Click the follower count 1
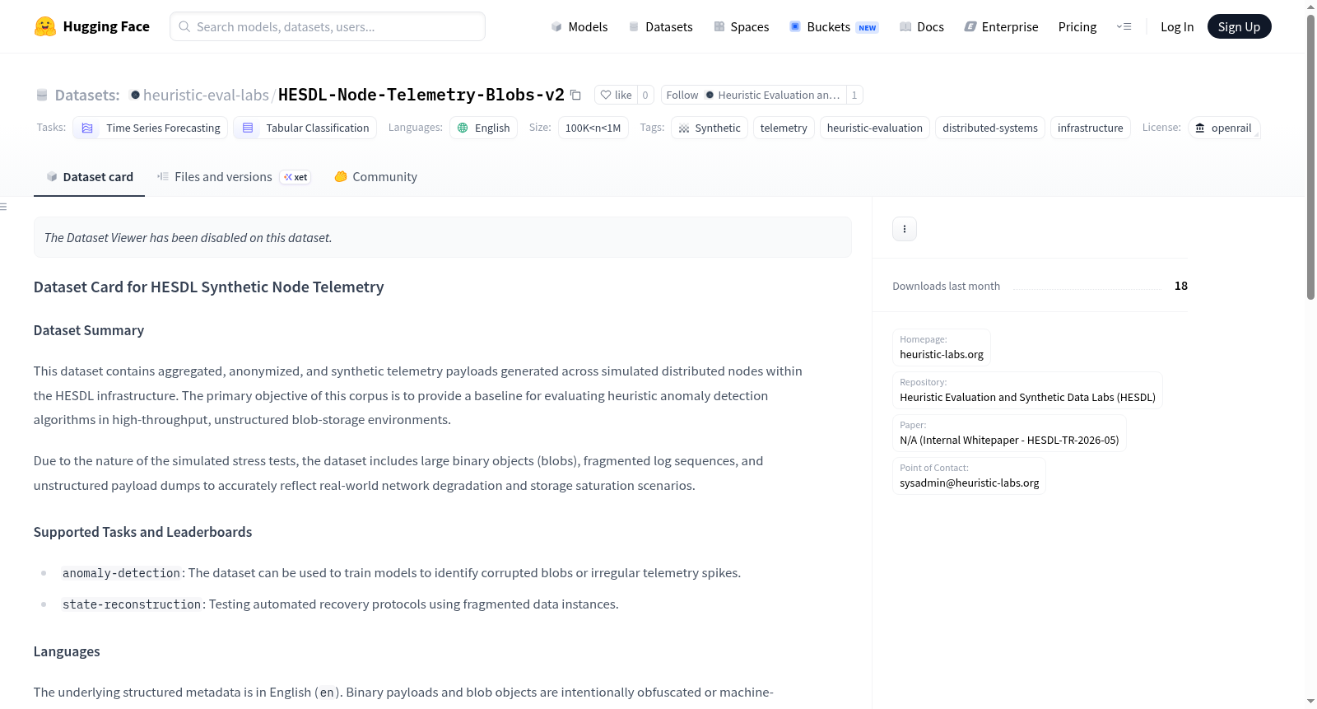Viewport: 1317px width, 709px height. pyautogui.click(x=854, y=95)
